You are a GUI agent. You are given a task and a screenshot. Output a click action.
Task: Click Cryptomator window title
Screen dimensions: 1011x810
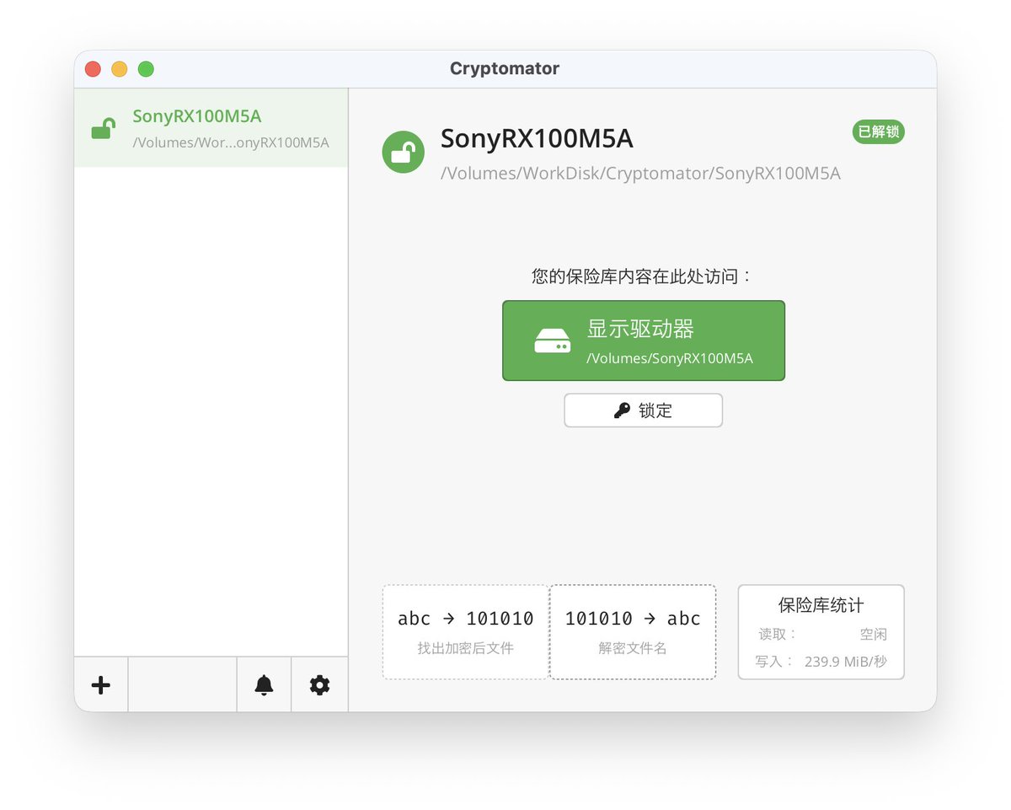[x=505, y=68]
